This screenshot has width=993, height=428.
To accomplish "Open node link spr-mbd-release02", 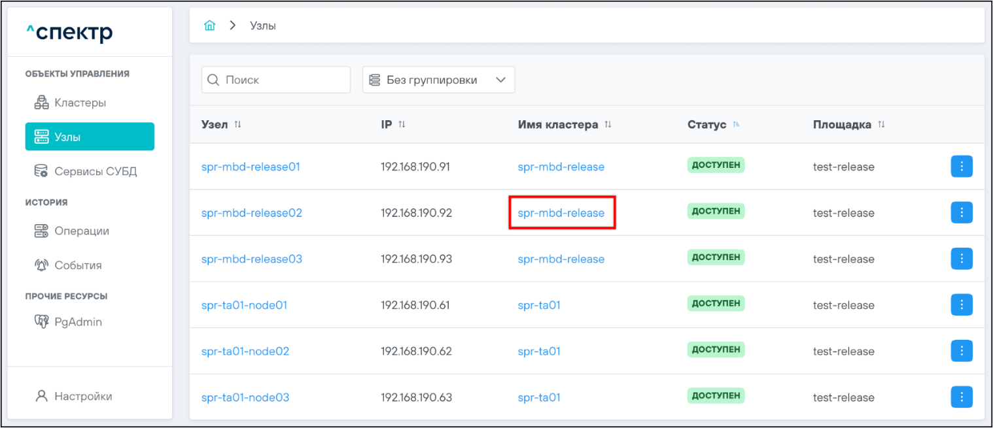I will coord(251,213).
